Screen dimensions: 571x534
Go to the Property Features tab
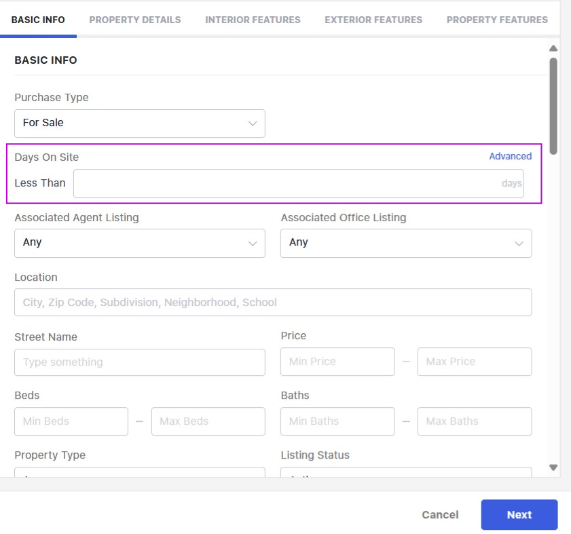[x=497, y=20]
